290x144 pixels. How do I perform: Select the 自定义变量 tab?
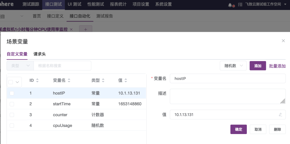coord(17,54)
